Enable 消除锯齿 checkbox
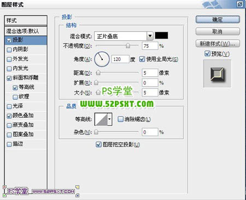 tap(120, 119)
